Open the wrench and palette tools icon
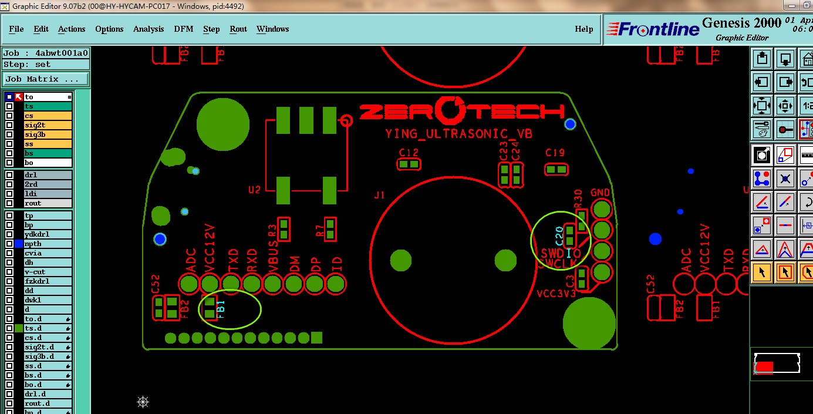The width and height of the screenshot is (813, 414). [x=762, y=129]
